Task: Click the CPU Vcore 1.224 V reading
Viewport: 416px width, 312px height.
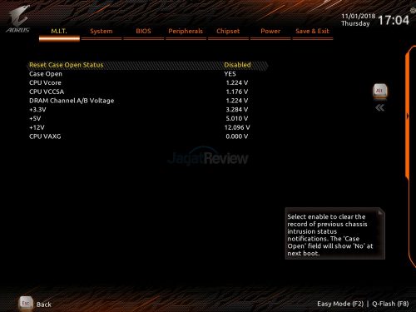Action: 237,83
